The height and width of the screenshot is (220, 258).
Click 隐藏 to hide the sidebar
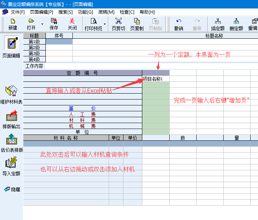12,189
